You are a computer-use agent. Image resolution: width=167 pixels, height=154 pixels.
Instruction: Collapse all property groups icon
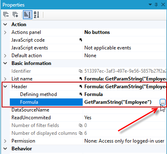coord(6,15)
